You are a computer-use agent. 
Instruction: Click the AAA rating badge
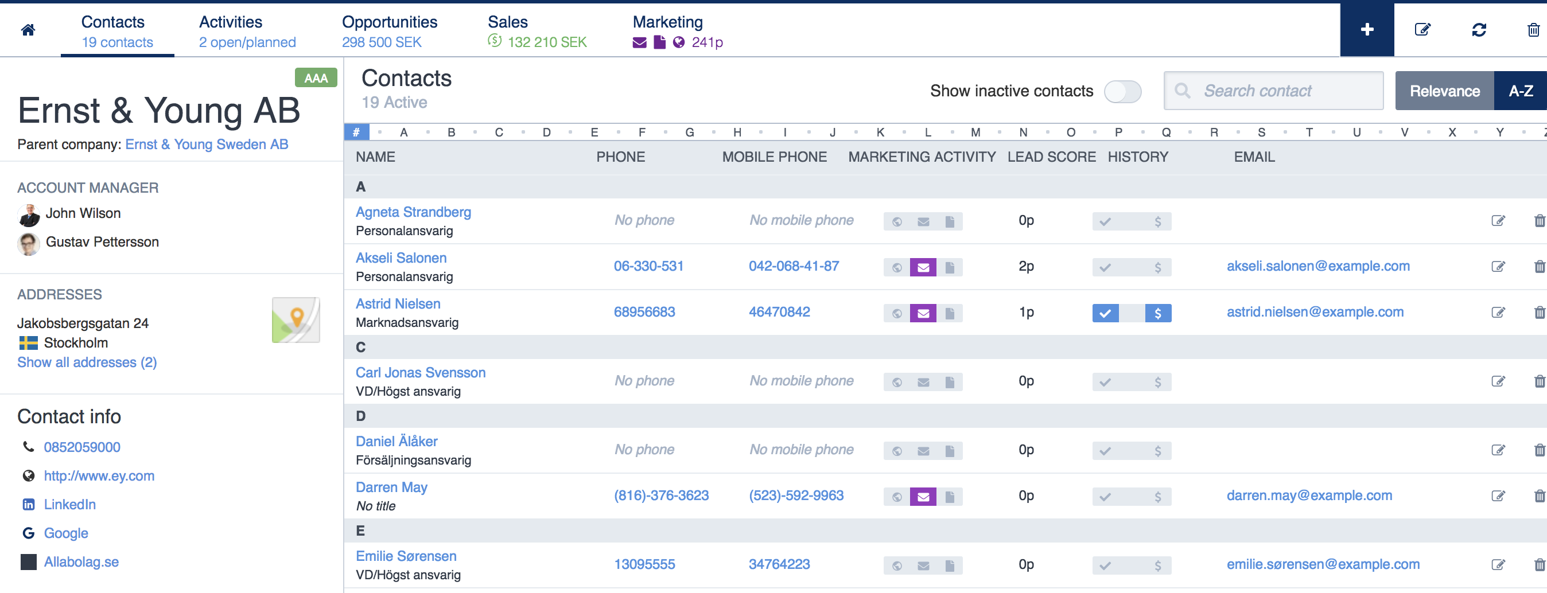click(316, 78)
